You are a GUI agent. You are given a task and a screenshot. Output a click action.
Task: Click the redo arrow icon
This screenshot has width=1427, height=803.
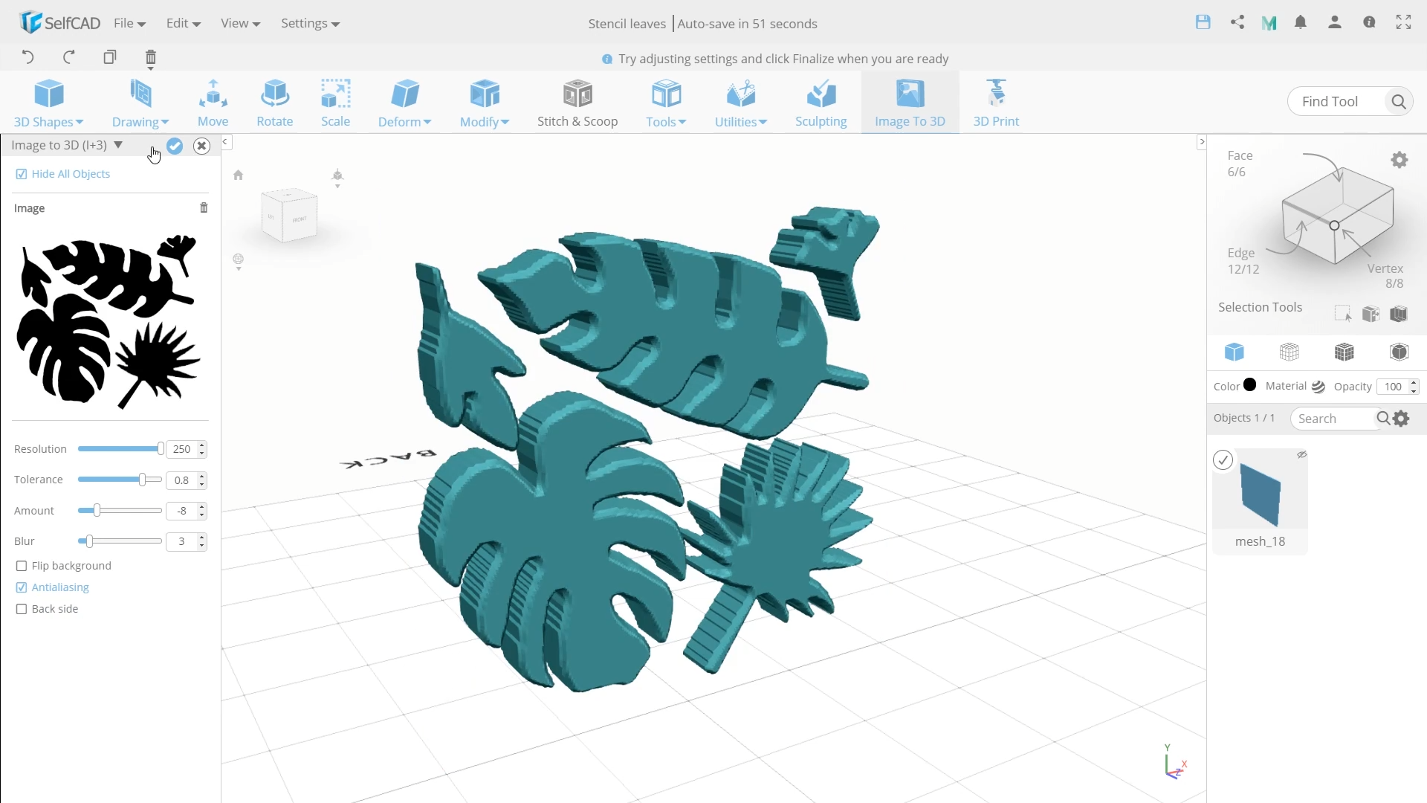click(69, 57)
